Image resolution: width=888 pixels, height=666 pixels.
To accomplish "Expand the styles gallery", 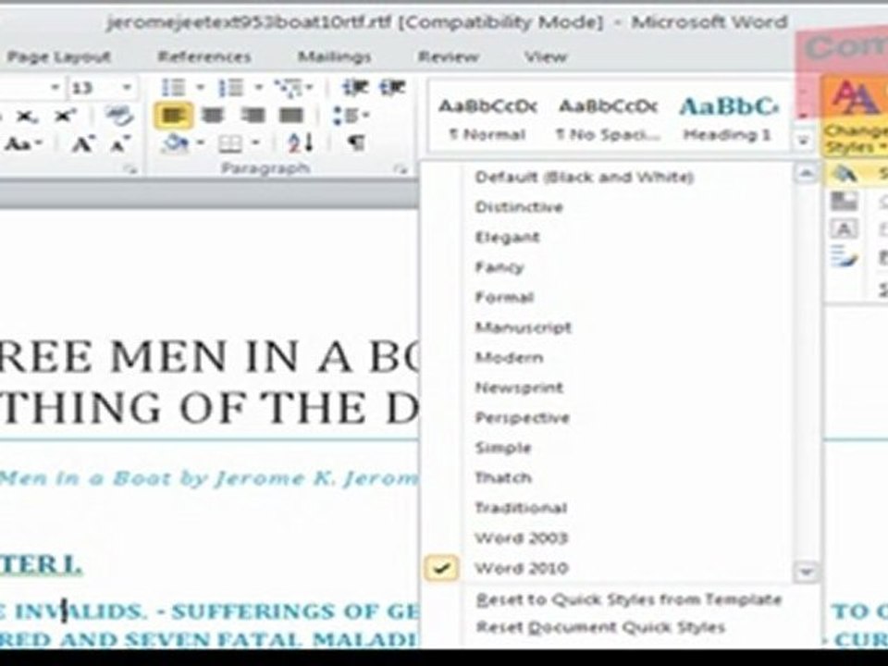I will click(803, 141).
